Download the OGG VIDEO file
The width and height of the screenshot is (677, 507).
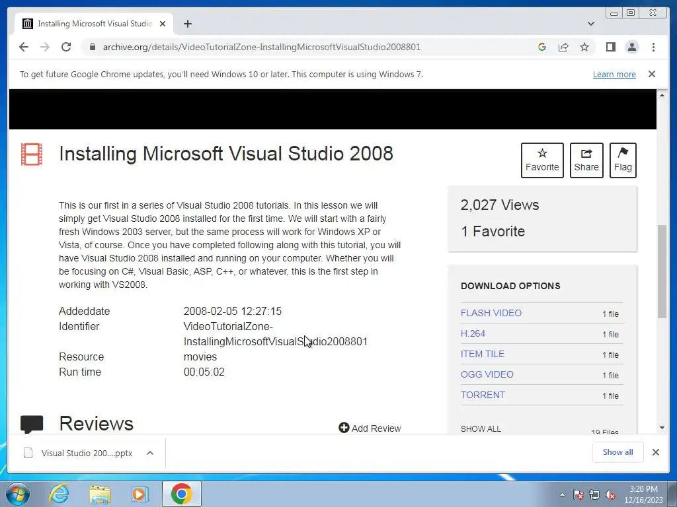[x=487, y=374]
